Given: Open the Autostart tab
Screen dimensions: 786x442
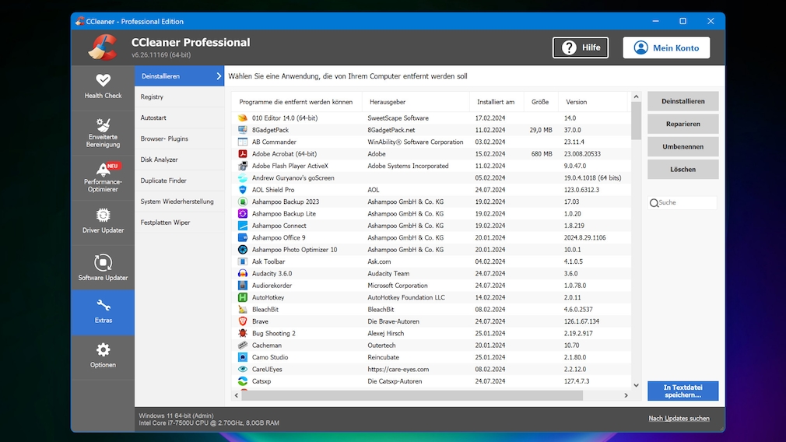Looking at the screenshot, I should [x=153, y=118].
